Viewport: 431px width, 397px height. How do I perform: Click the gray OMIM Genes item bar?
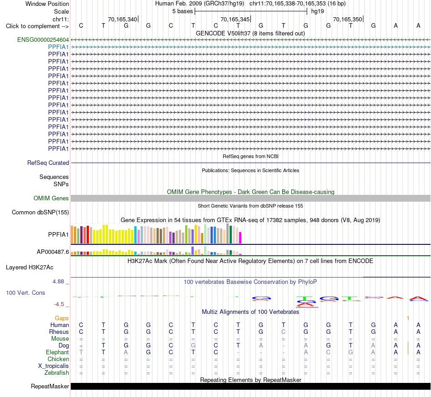[x=250, y=198]
